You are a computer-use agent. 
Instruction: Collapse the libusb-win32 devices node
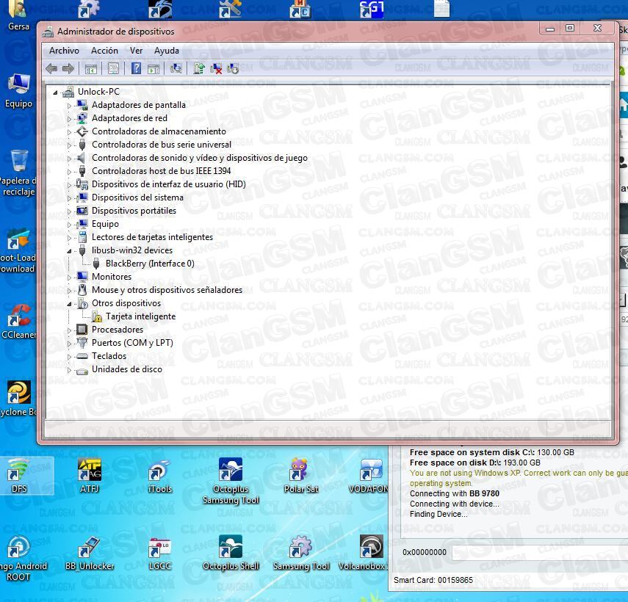point(69,251)
